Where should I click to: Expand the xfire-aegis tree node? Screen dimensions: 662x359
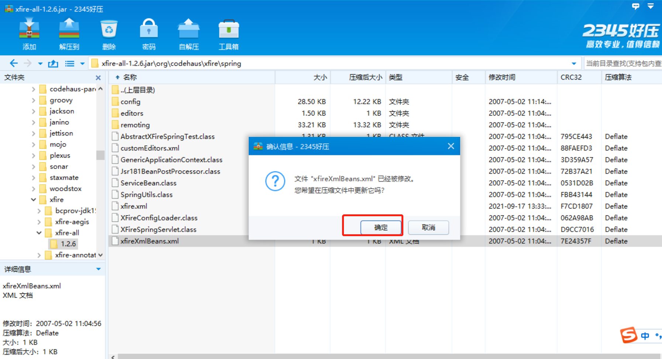pos(39,222)
